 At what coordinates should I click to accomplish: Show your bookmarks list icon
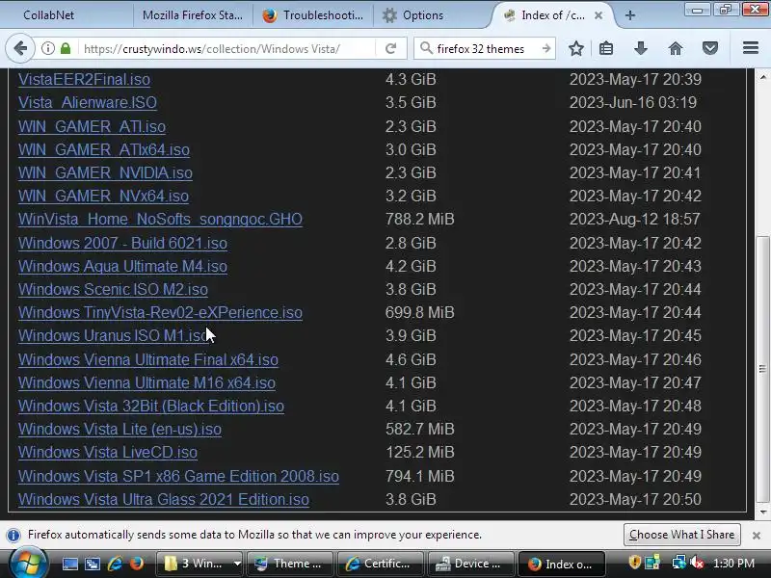(x=606, y=49)
